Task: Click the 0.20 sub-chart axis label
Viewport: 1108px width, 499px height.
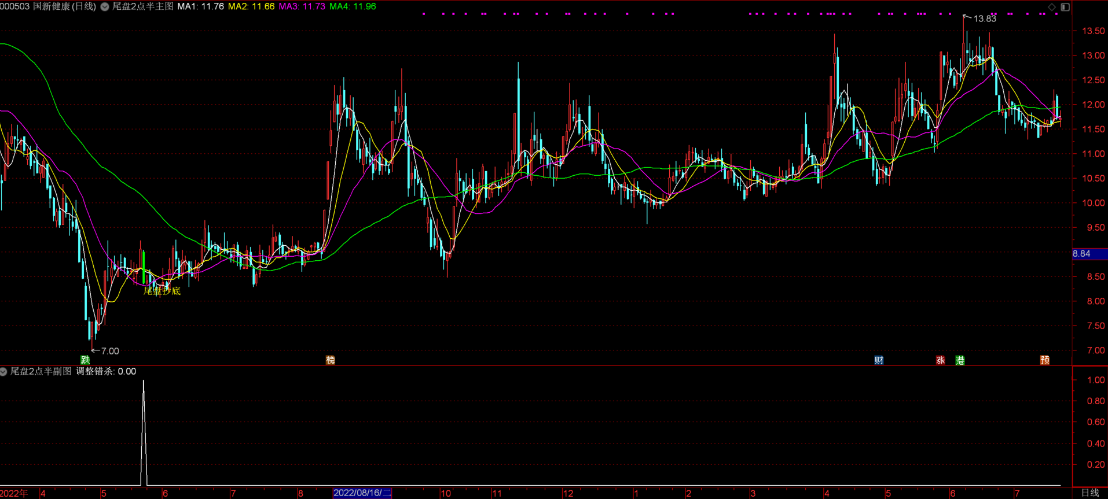Action: [x=1096, y=464]
